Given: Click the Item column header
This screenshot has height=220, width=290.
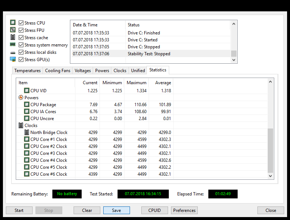Looking at the screenshot, I should point(45,83).
